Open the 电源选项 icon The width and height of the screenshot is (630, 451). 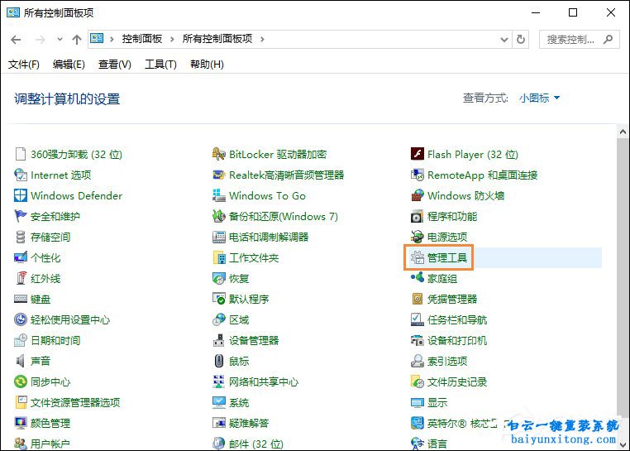pos(418,237)
